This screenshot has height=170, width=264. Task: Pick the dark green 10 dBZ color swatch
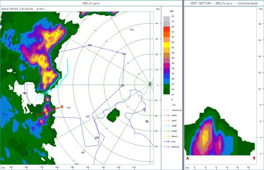[x=167, y=92]
